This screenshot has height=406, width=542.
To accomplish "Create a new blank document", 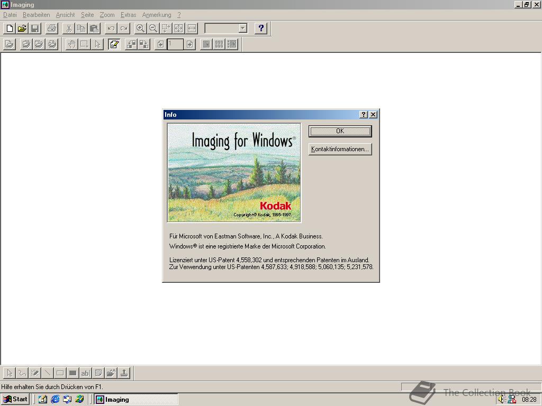I will tap(10, 29).
